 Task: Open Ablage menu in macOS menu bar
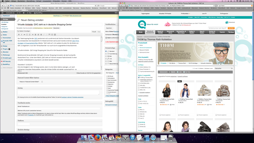[x=14, y=1]
